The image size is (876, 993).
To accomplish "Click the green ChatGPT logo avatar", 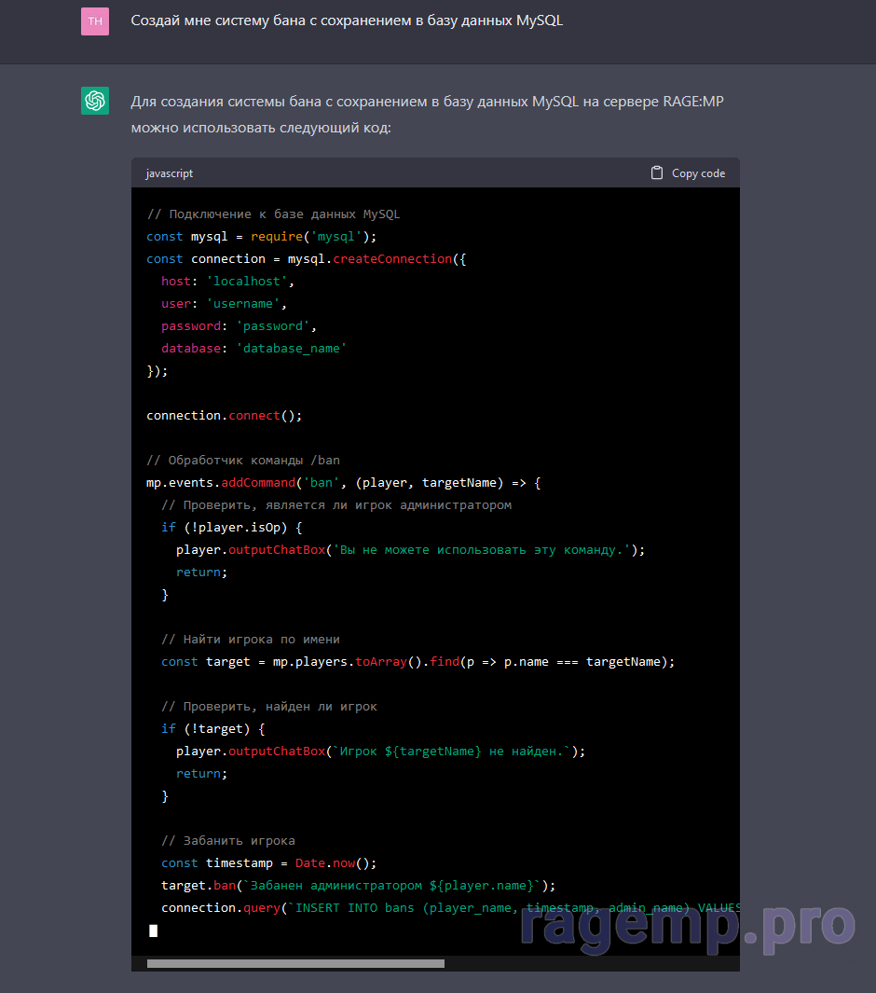I will tap(95, 101).
